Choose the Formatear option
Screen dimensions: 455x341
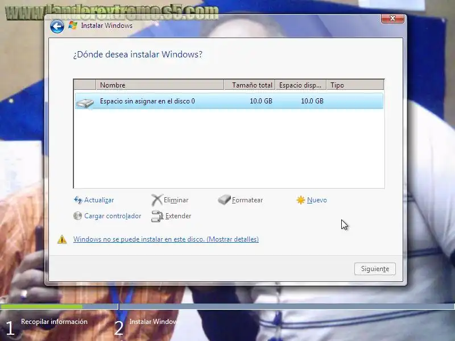[x=247, y=200]
